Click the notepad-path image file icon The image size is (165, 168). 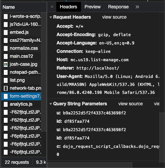[x=6, y=72]
